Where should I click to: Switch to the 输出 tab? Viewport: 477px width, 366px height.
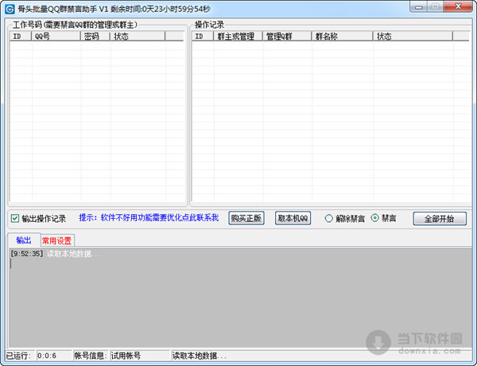click(x=24, y=240)
